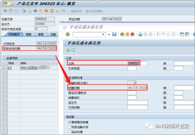This screenshot has height=135, width=195.
Task: Click the Find Next binoculars icon
Action: [151, 35]
